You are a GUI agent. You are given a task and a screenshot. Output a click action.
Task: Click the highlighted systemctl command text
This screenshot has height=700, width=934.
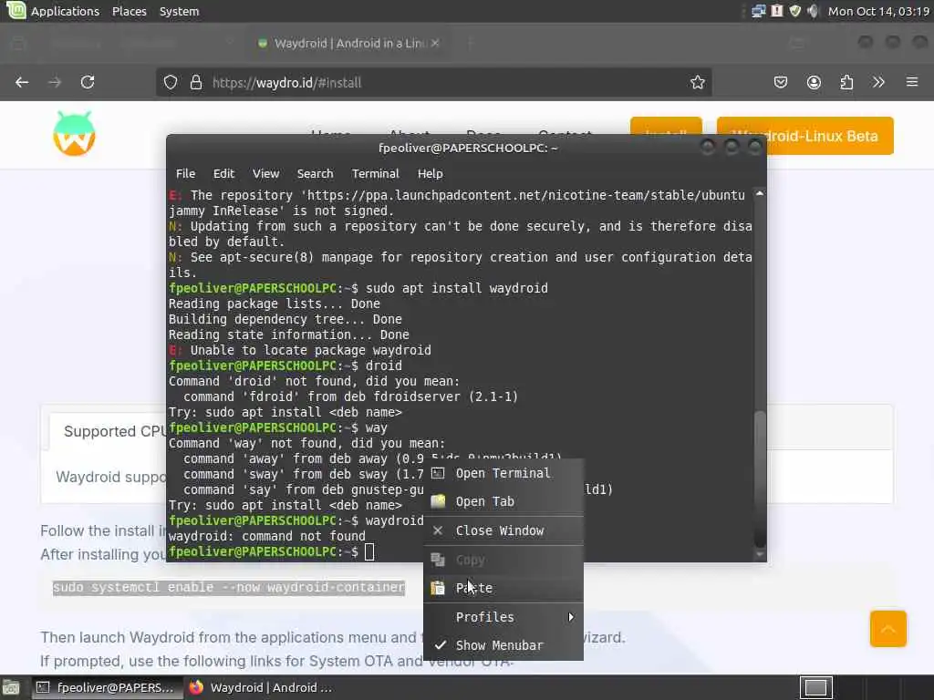pyautogui.click(x=229, y=588)
